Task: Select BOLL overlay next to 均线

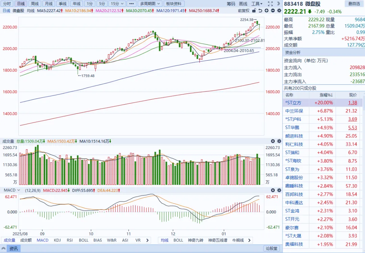Action: click(178, 240)
